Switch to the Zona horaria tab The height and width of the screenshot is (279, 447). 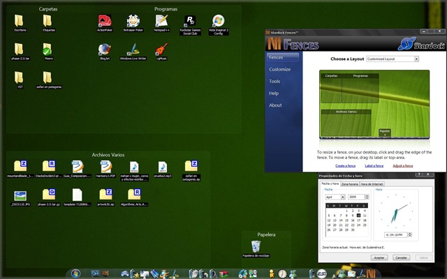(x=350, y=184)
